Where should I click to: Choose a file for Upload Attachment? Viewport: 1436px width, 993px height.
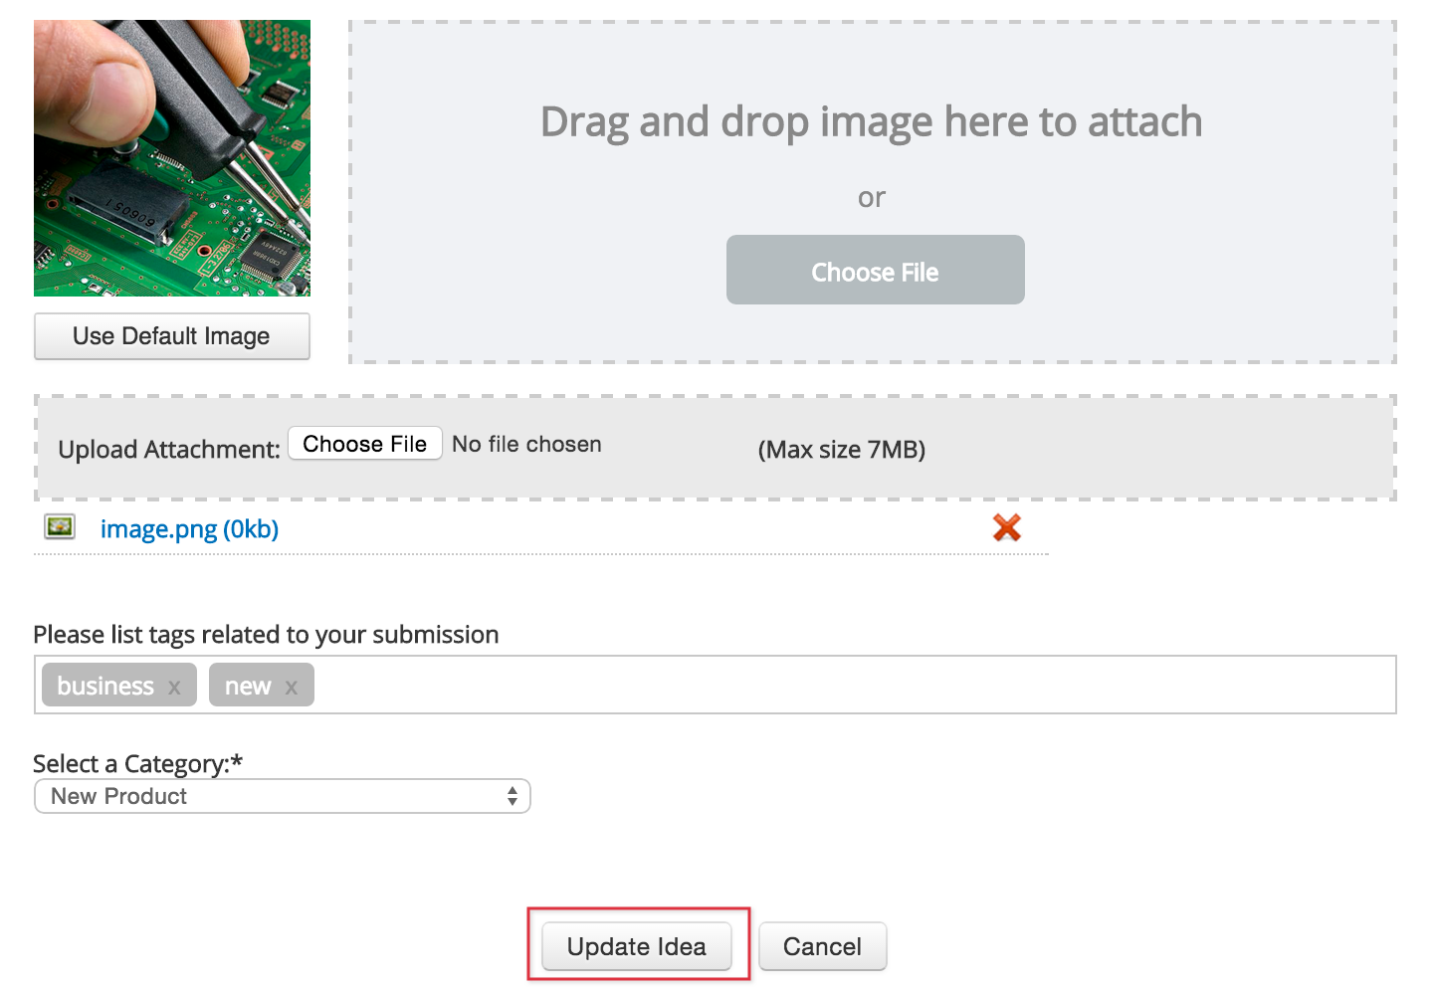[364, 444]
